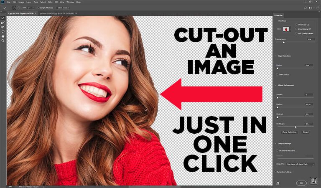Screen dimensions: 321x188
Task: Select the Lasso tool
Action: coord(3,31)
